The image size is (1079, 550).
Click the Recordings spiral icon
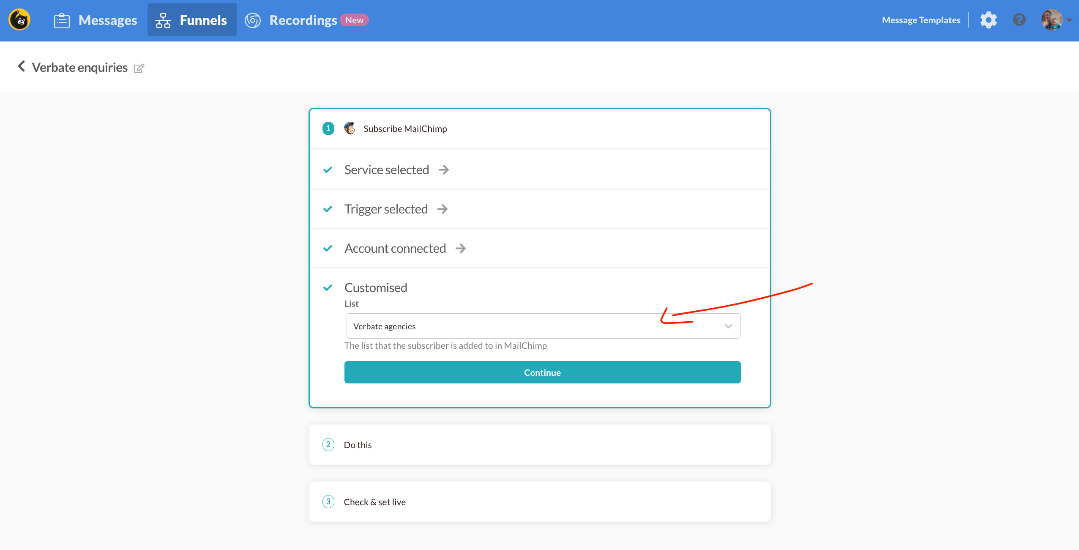point(253,20)
